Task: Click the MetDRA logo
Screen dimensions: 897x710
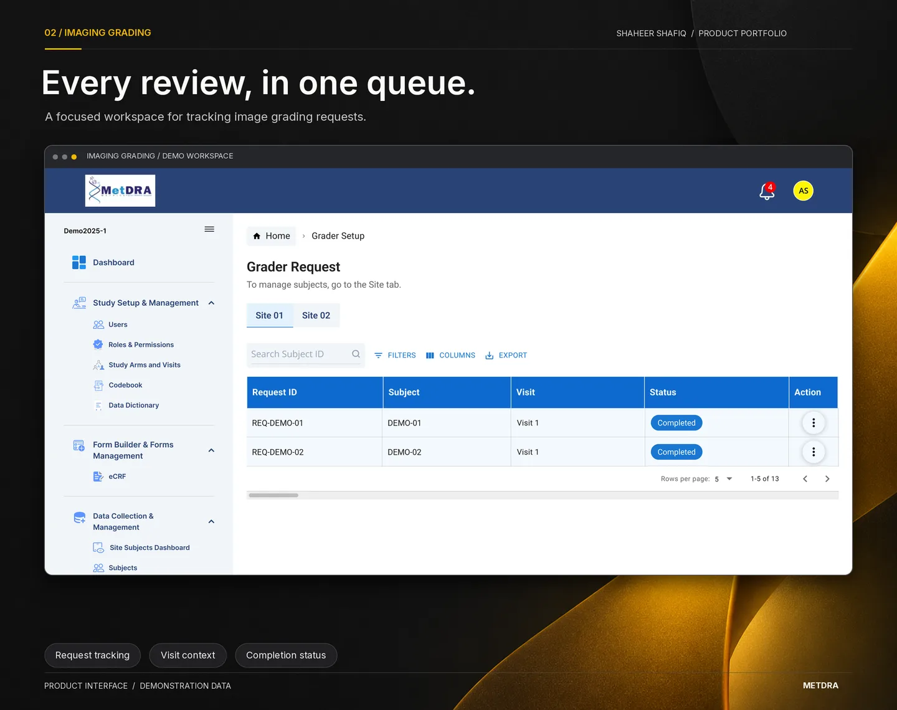Action: [120, 191]
